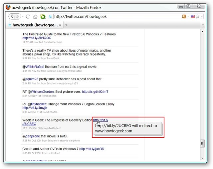Minimize the Firefox window
The width and height of the screenshot is (213, 169).
(x=181, y=6)
